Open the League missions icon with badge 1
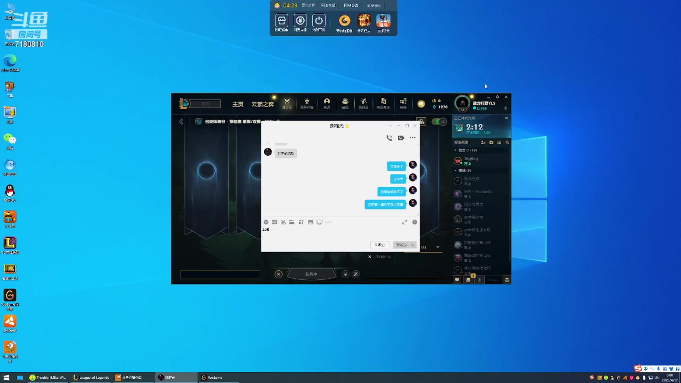The image size is (681, 383). tap(469, 279)
